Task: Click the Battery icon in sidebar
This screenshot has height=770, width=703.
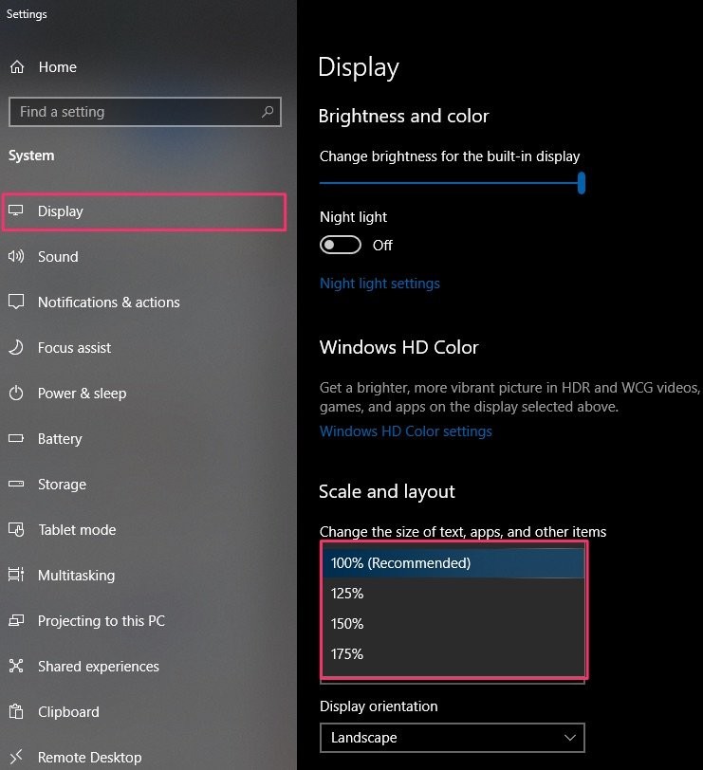Action: pos(18,438)
